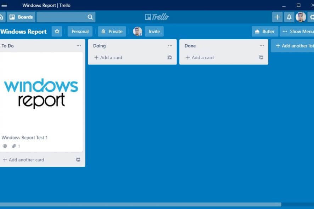Click the Done list title
This screenshot has height=209, width=314.
pyautogui.click(x=190, y=46)
